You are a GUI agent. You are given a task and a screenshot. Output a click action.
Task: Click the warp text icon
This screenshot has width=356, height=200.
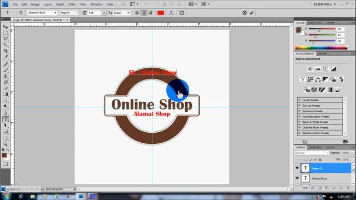point(171,13)
